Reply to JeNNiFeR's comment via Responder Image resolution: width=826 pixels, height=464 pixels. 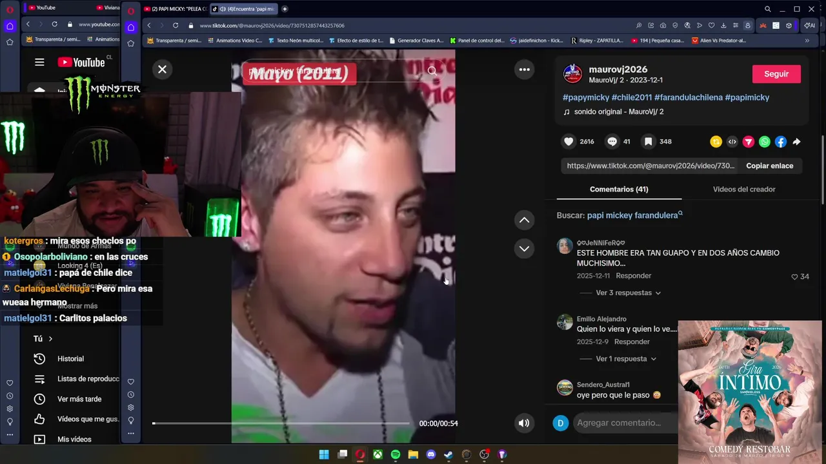[633, 276]
